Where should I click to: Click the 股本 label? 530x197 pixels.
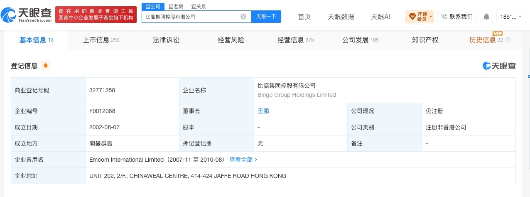pyautogui.click(x=189, y=127)
